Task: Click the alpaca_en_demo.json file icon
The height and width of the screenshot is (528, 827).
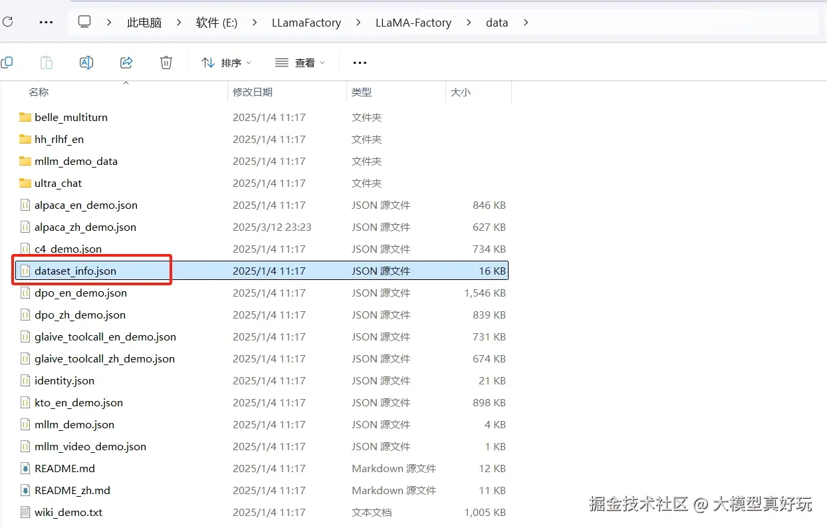Action: tap(25, 205)
